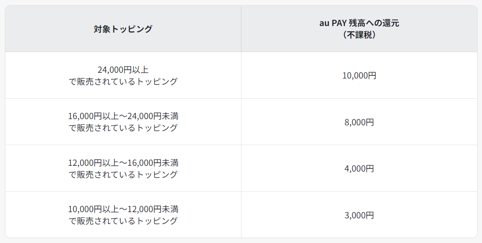Click で販売されているトッピング text in third row
Image resolution: width=482 pixels, height=243 pixels.
point(123,175)
